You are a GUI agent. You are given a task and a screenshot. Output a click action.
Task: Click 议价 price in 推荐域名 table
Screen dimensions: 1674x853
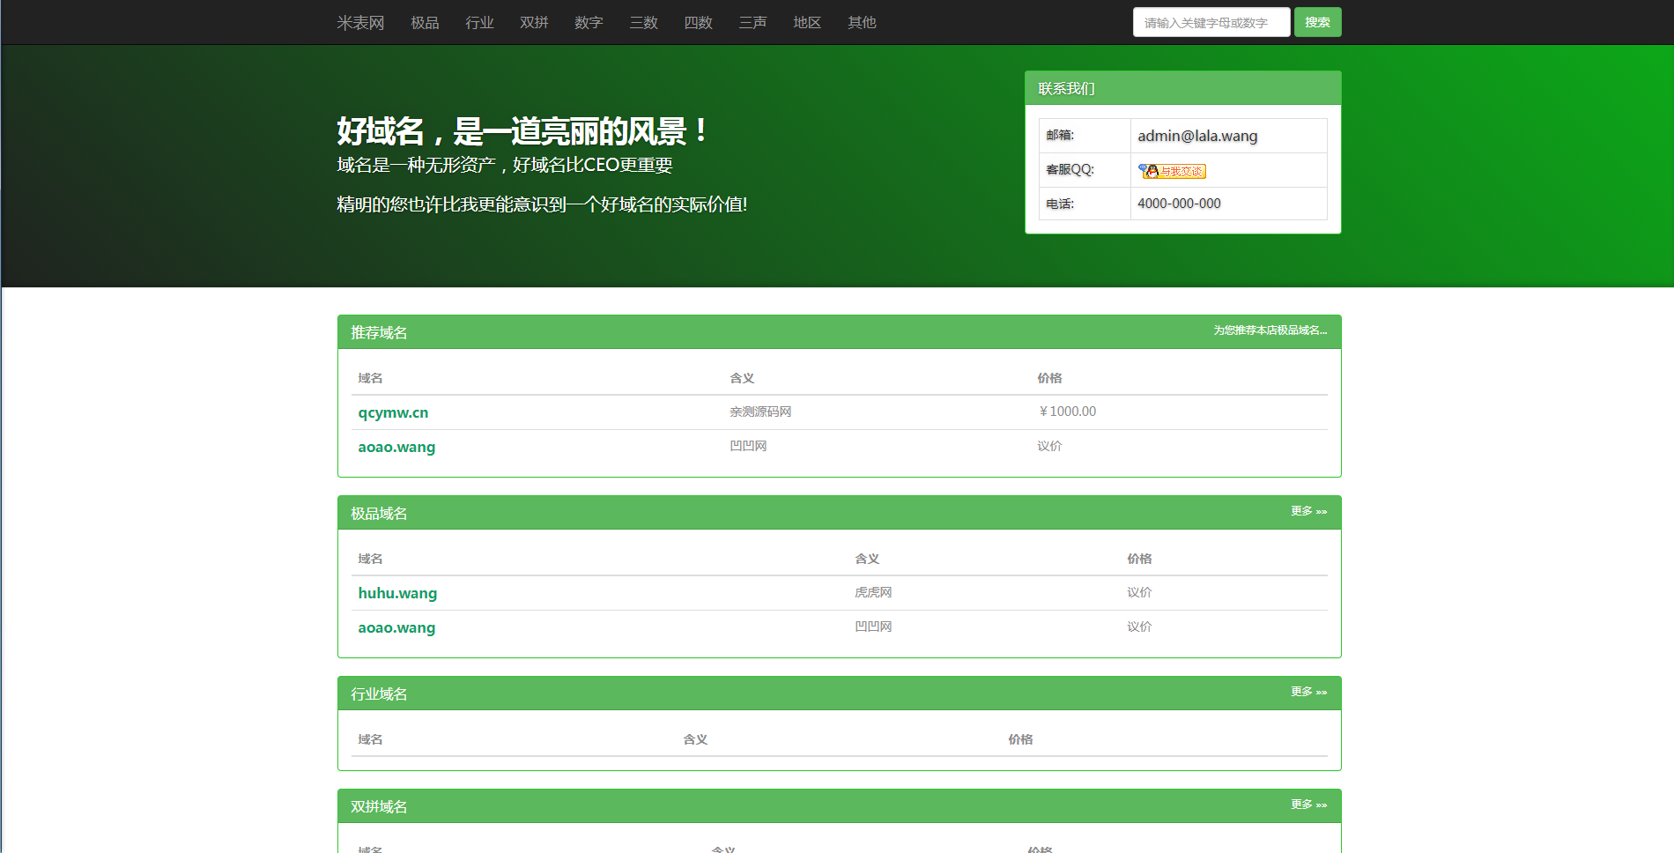point(1049,446)
